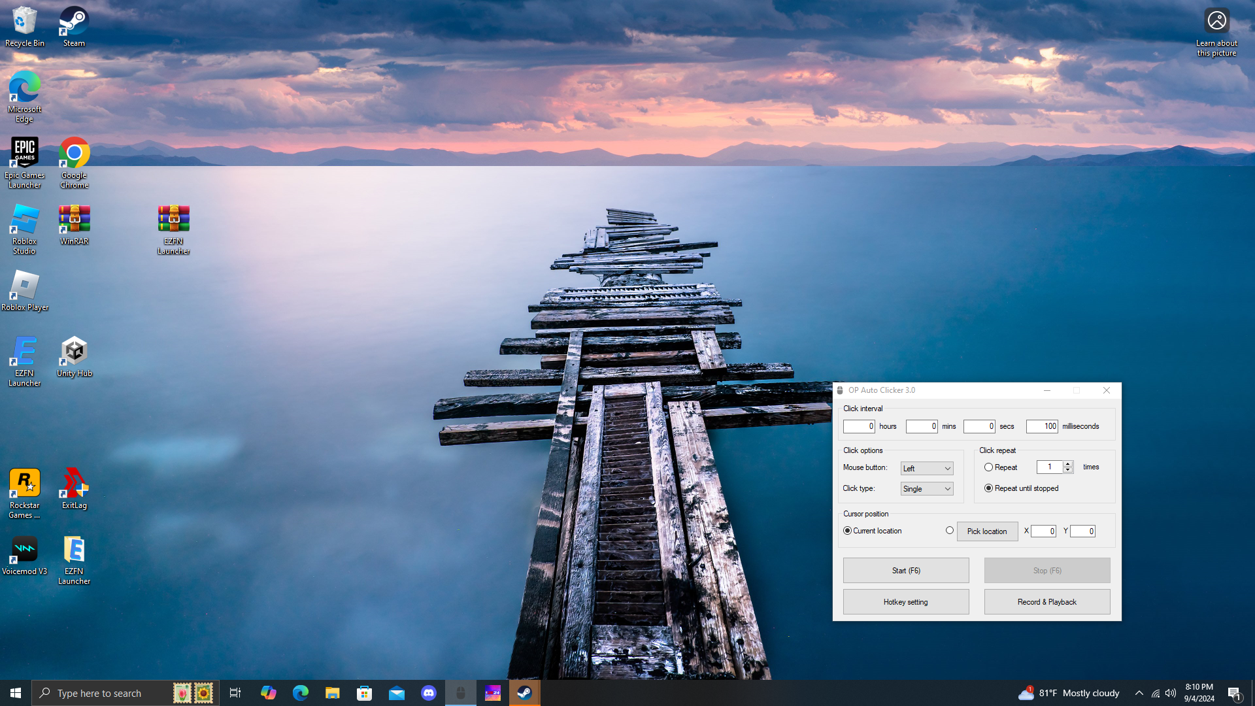Click the Start (F6) button
Viewport: 1255px width, 706px height.
point(906,571)
